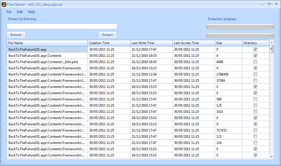Click last write time 21/12/2010 12:34
The width and height of the screenshot is (281, 166).
click(x=144, y=74)
